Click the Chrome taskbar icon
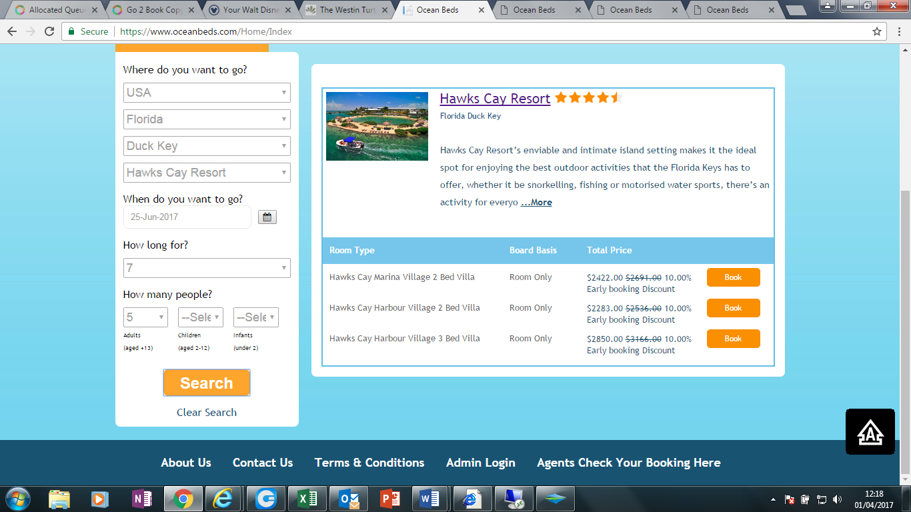 coord(183,499)
